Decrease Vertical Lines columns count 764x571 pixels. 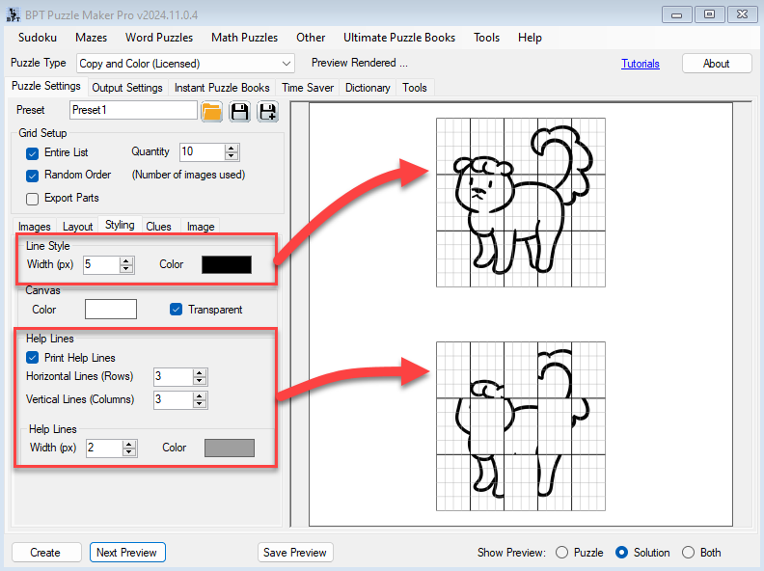(x=200, y=404)
